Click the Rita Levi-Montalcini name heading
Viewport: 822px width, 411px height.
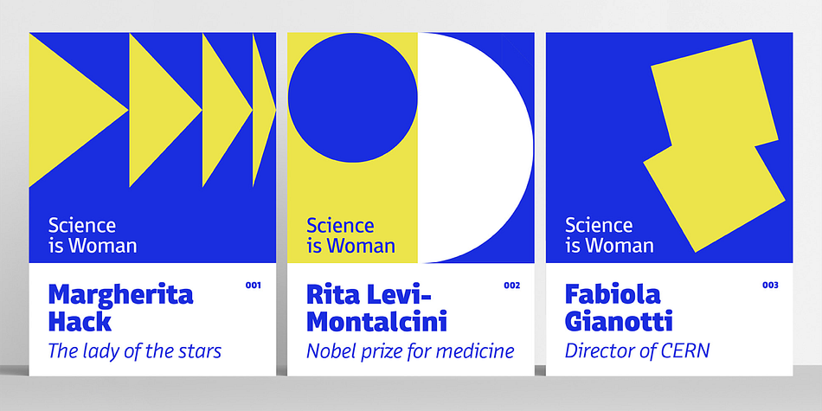376,308
